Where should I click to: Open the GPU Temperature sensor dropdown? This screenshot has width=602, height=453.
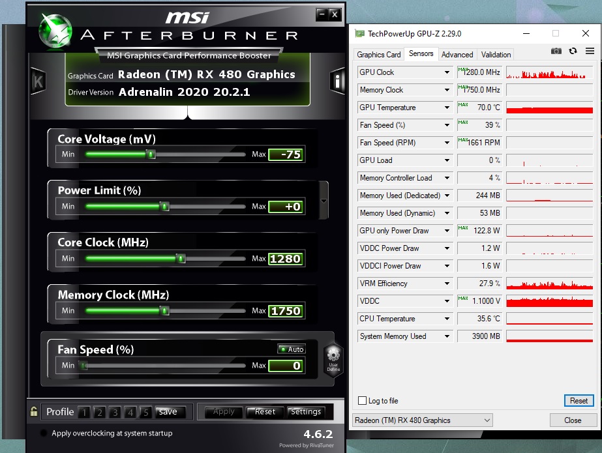[x=447, y=108]
